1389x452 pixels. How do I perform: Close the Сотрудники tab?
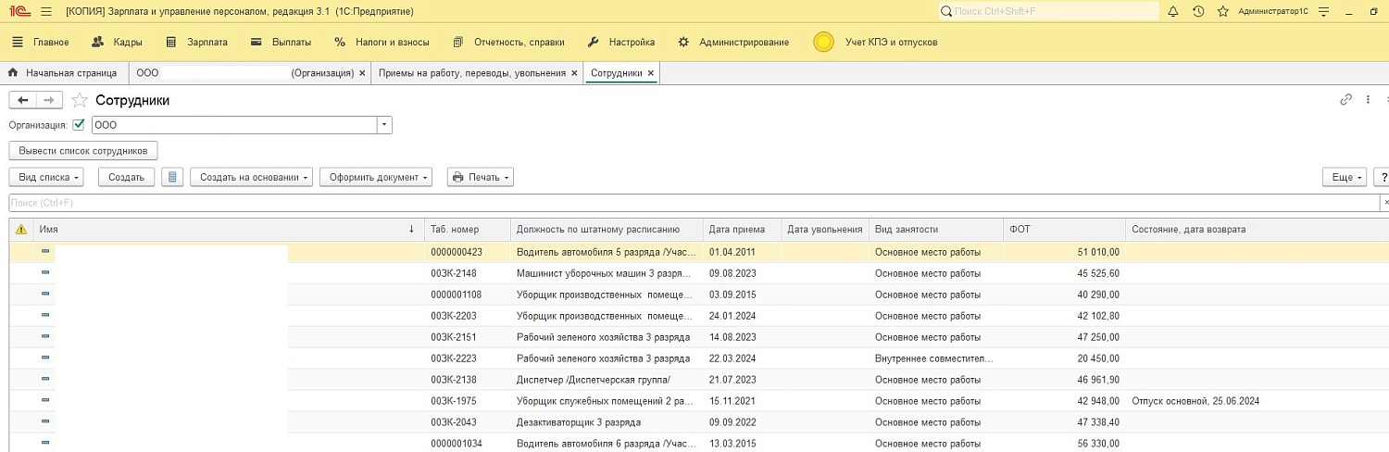click(651, 73)
